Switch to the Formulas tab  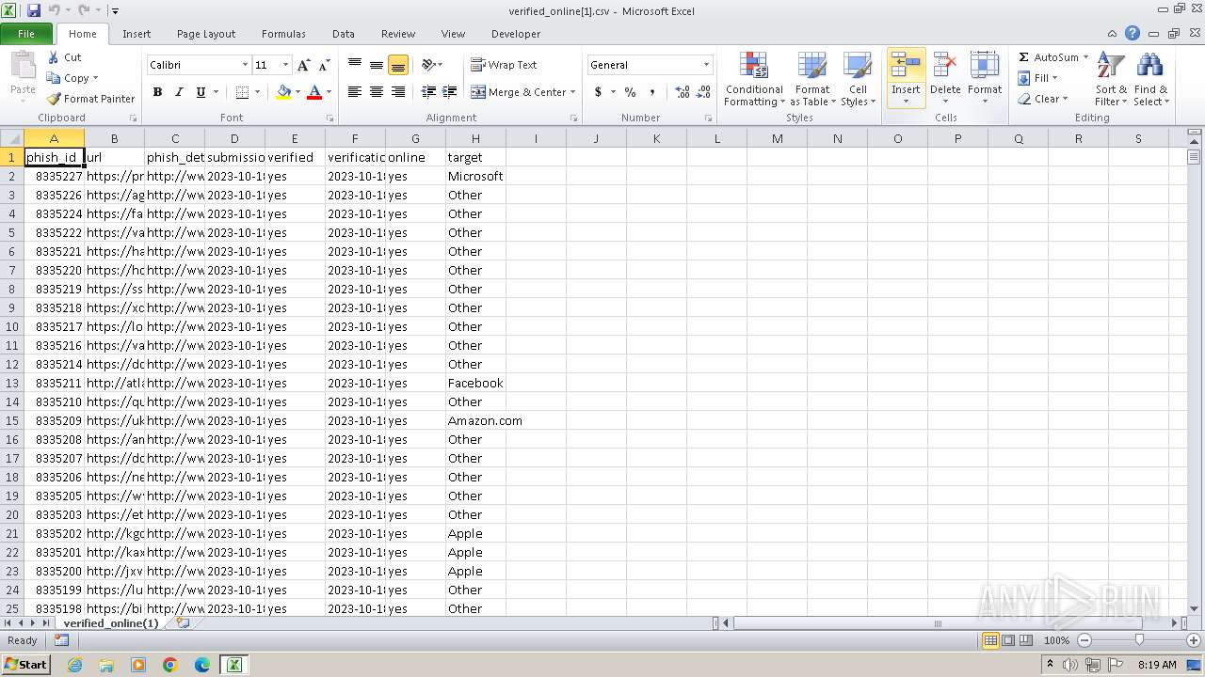click(283, 34)
